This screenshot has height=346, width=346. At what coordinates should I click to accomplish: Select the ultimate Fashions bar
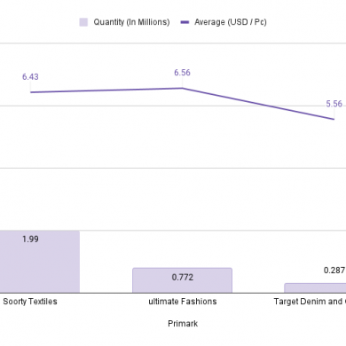click(182, 280)
